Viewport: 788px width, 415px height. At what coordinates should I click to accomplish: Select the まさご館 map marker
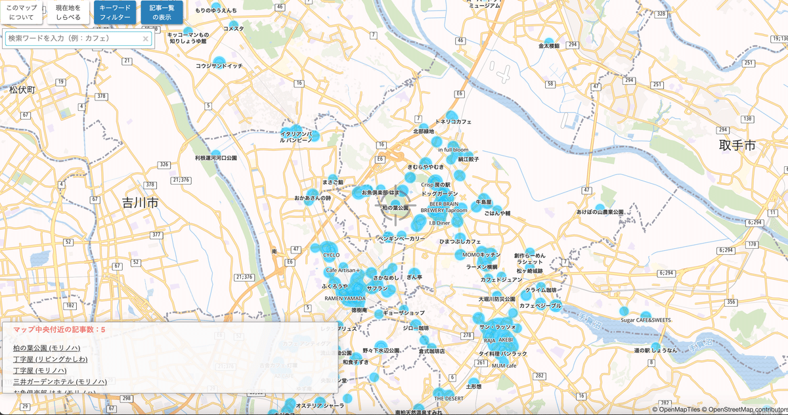coord(333,178)
